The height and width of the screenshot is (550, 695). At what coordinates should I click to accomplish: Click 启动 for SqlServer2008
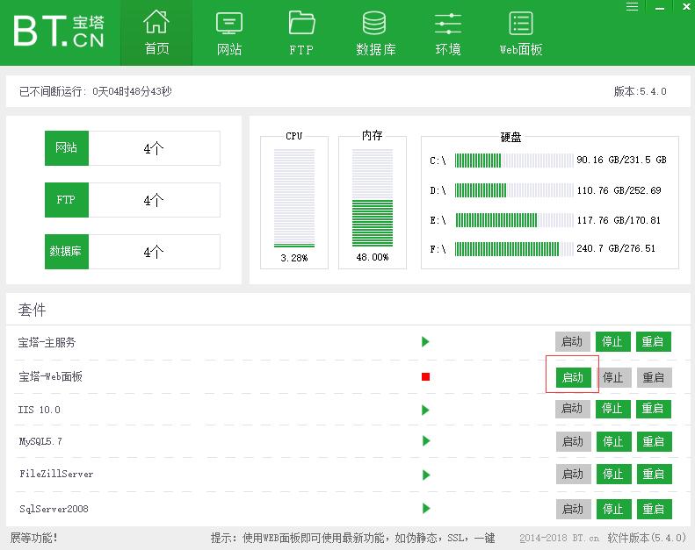click(x=573, y=510)
